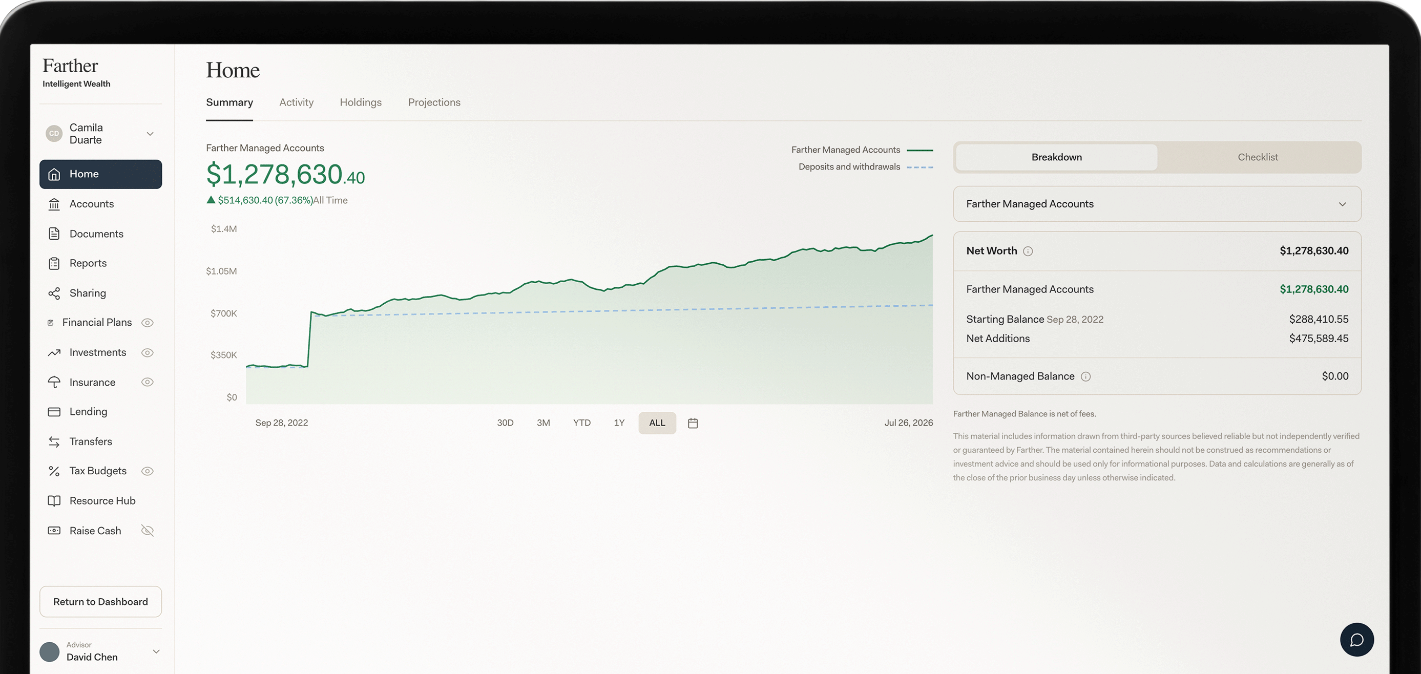Toggle visibility eye for Insurance

148,382
